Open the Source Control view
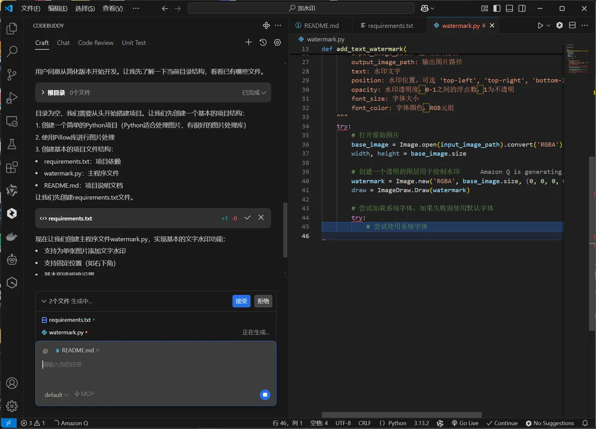Viewport: 596px width, 429px height. (x=11, y=74)
